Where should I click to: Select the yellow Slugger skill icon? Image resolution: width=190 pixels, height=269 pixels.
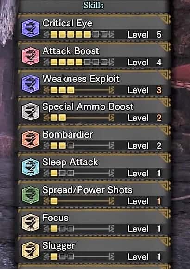[31, 250]
